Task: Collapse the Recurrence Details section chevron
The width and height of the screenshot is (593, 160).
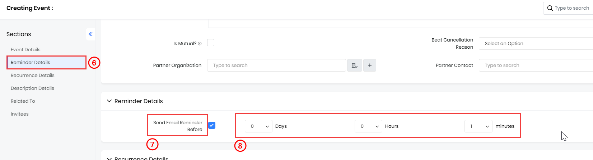Action: tap(109, 158)
